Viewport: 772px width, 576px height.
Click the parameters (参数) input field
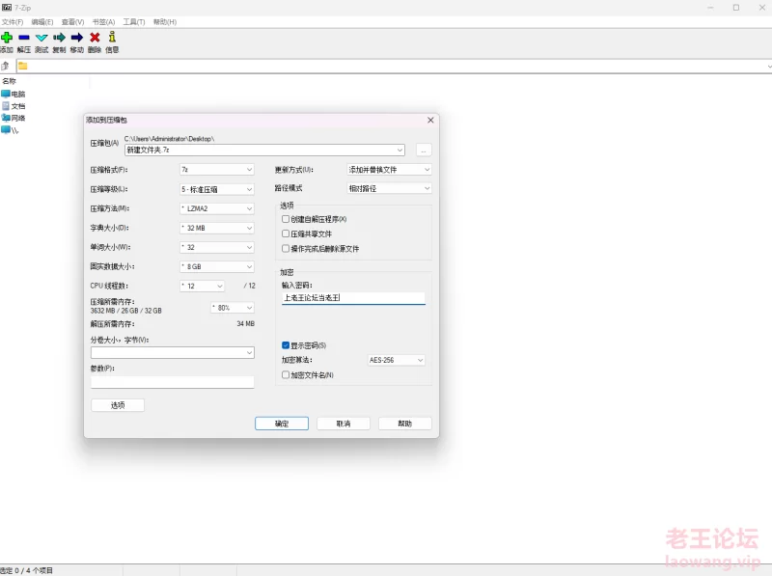[x=173, y=382]
